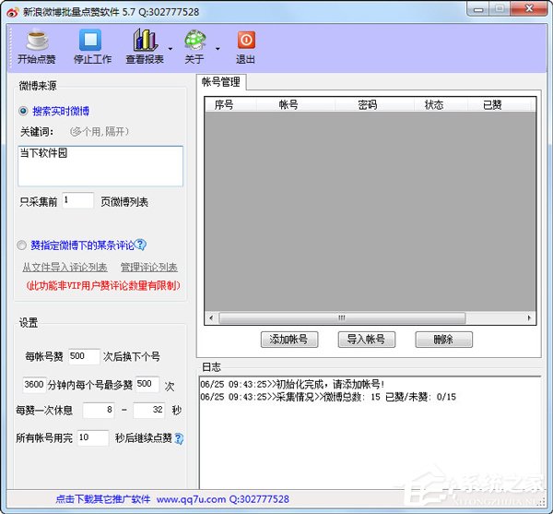This screenshot has height=514, width=553.
Task: Minimize the application window
Action: pos(478,9)
